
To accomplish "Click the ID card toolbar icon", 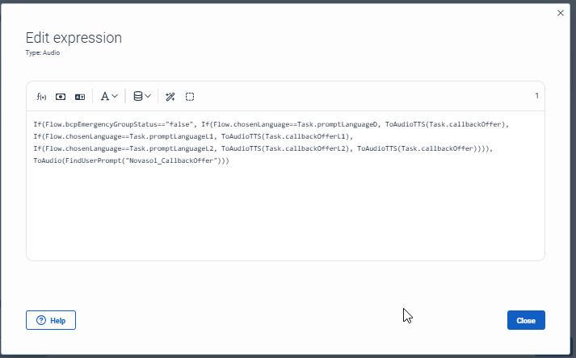I will tap(80, 97).
